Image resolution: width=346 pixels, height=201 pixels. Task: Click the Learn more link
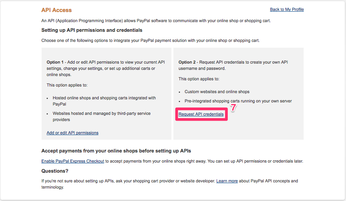pyautogui.click(x=227, y=181)
